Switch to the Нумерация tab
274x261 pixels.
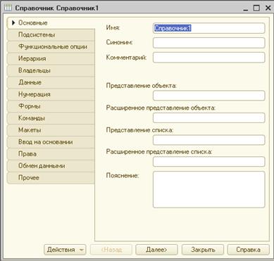pos(51,94)
